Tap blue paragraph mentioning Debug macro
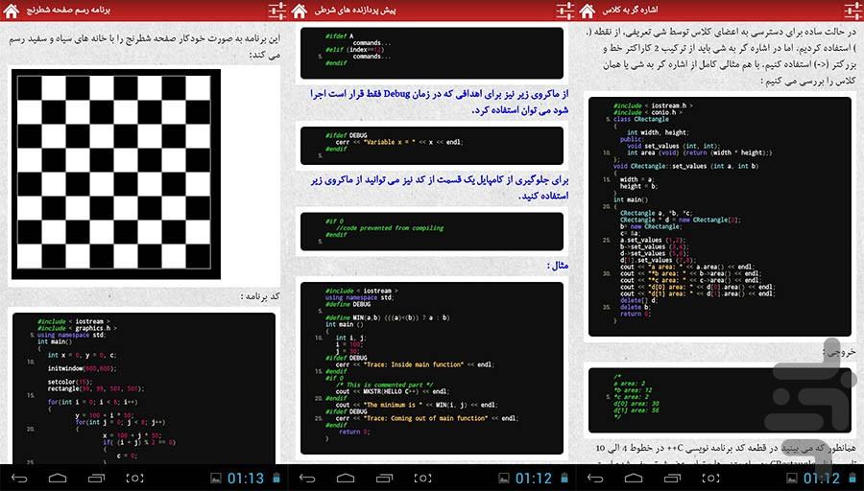 pos(439,102)
